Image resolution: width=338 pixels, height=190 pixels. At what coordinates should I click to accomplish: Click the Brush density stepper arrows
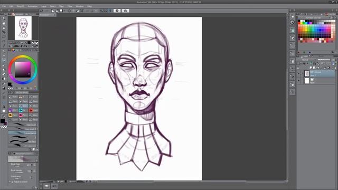coord(32,171)
